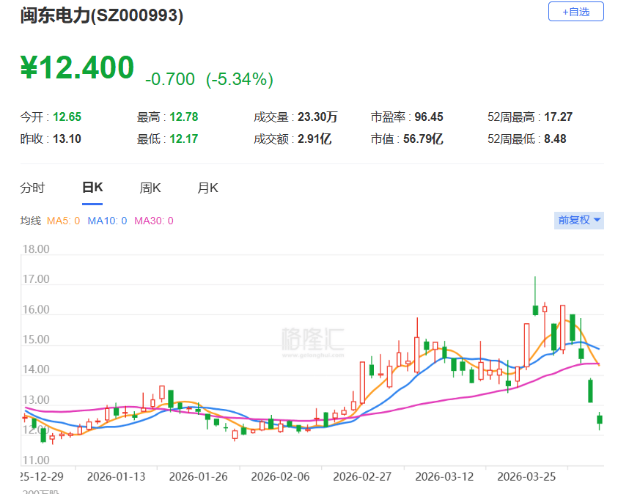
Task: Click the 均线 moving average label
Action: pyautogui.click(x=32, y=220)
